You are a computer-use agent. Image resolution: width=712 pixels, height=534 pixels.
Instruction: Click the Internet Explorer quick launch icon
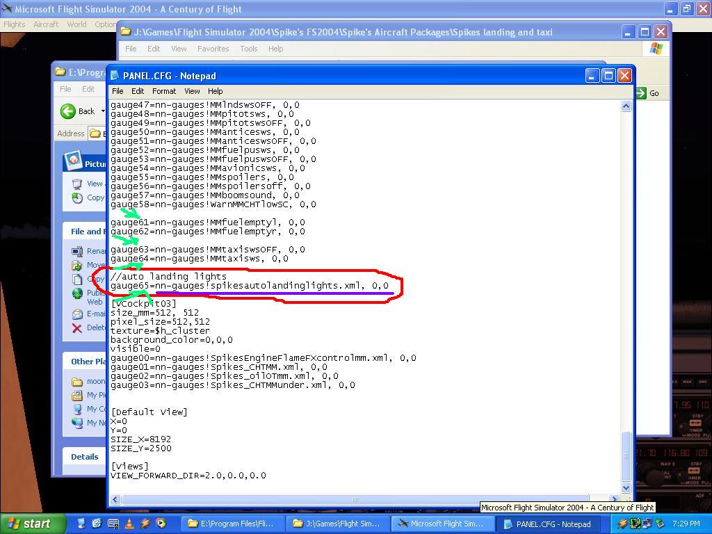point(97,524)
